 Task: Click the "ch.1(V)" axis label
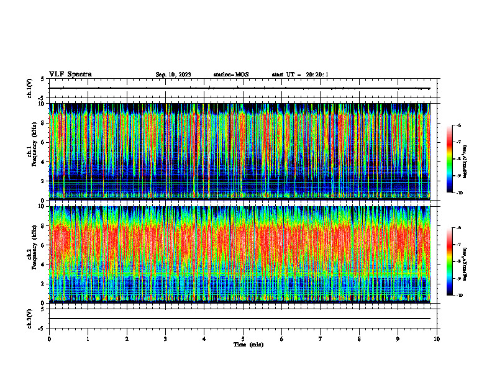(x=30, y=88)
